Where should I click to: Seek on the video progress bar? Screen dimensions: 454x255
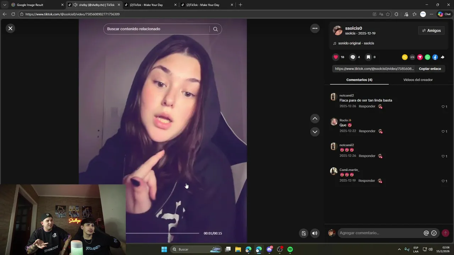[x=162, y=233]
